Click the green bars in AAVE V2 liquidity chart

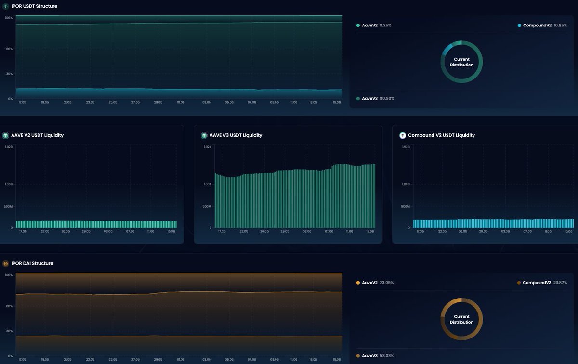[96, 224]
